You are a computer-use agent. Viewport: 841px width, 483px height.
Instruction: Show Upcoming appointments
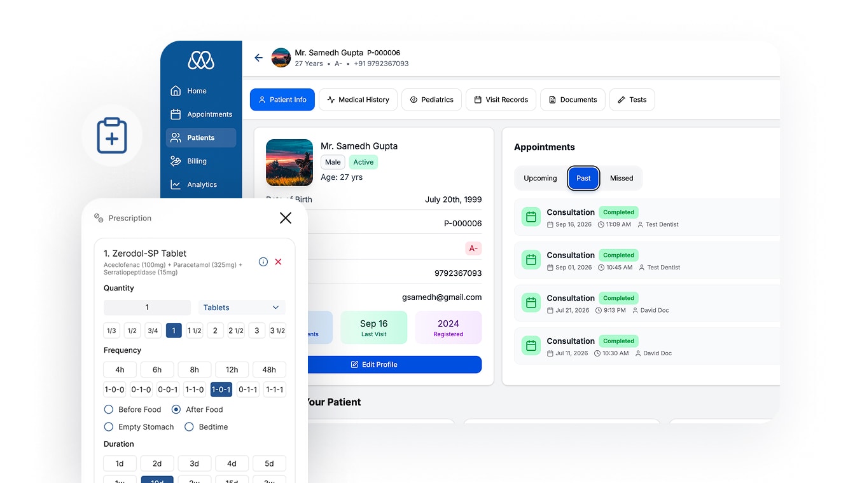[540, 179]
